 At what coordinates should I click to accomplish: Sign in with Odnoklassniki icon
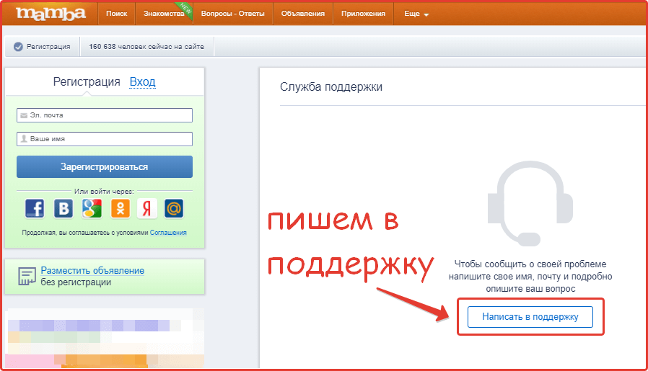(x=121, y=208)
